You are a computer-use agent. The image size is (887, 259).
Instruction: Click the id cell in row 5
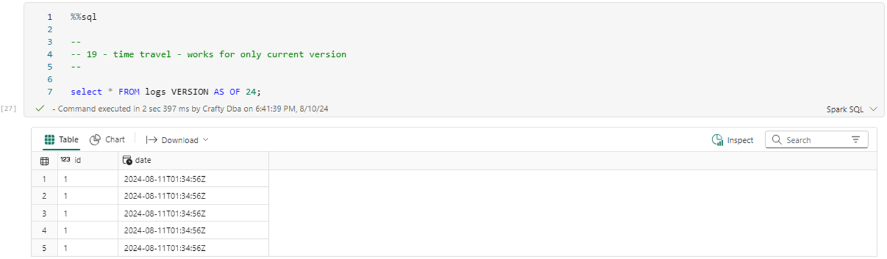pos(87,248)
